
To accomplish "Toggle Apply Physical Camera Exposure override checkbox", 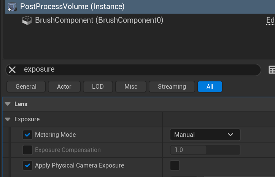I will coord(27,165).
